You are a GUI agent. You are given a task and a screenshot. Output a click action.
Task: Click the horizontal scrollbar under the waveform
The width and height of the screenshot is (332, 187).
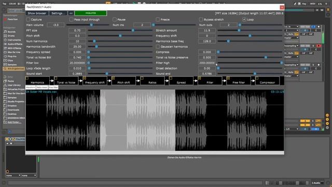point(155,153)
